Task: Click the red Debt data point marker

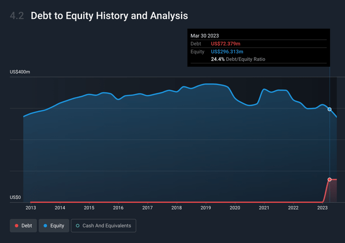Action: coord(329,180)
